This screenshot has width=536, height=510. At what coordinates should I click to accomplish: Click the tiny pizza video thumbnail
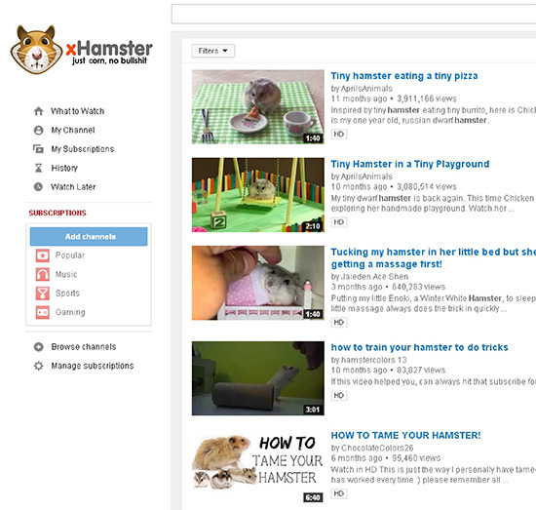pyautogui.click(x=257, y=106)
